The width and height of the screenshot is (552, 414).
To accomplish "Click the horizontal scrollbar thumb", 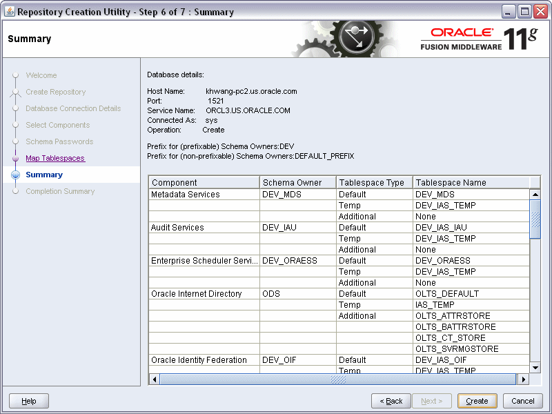I will coord(338,379).
